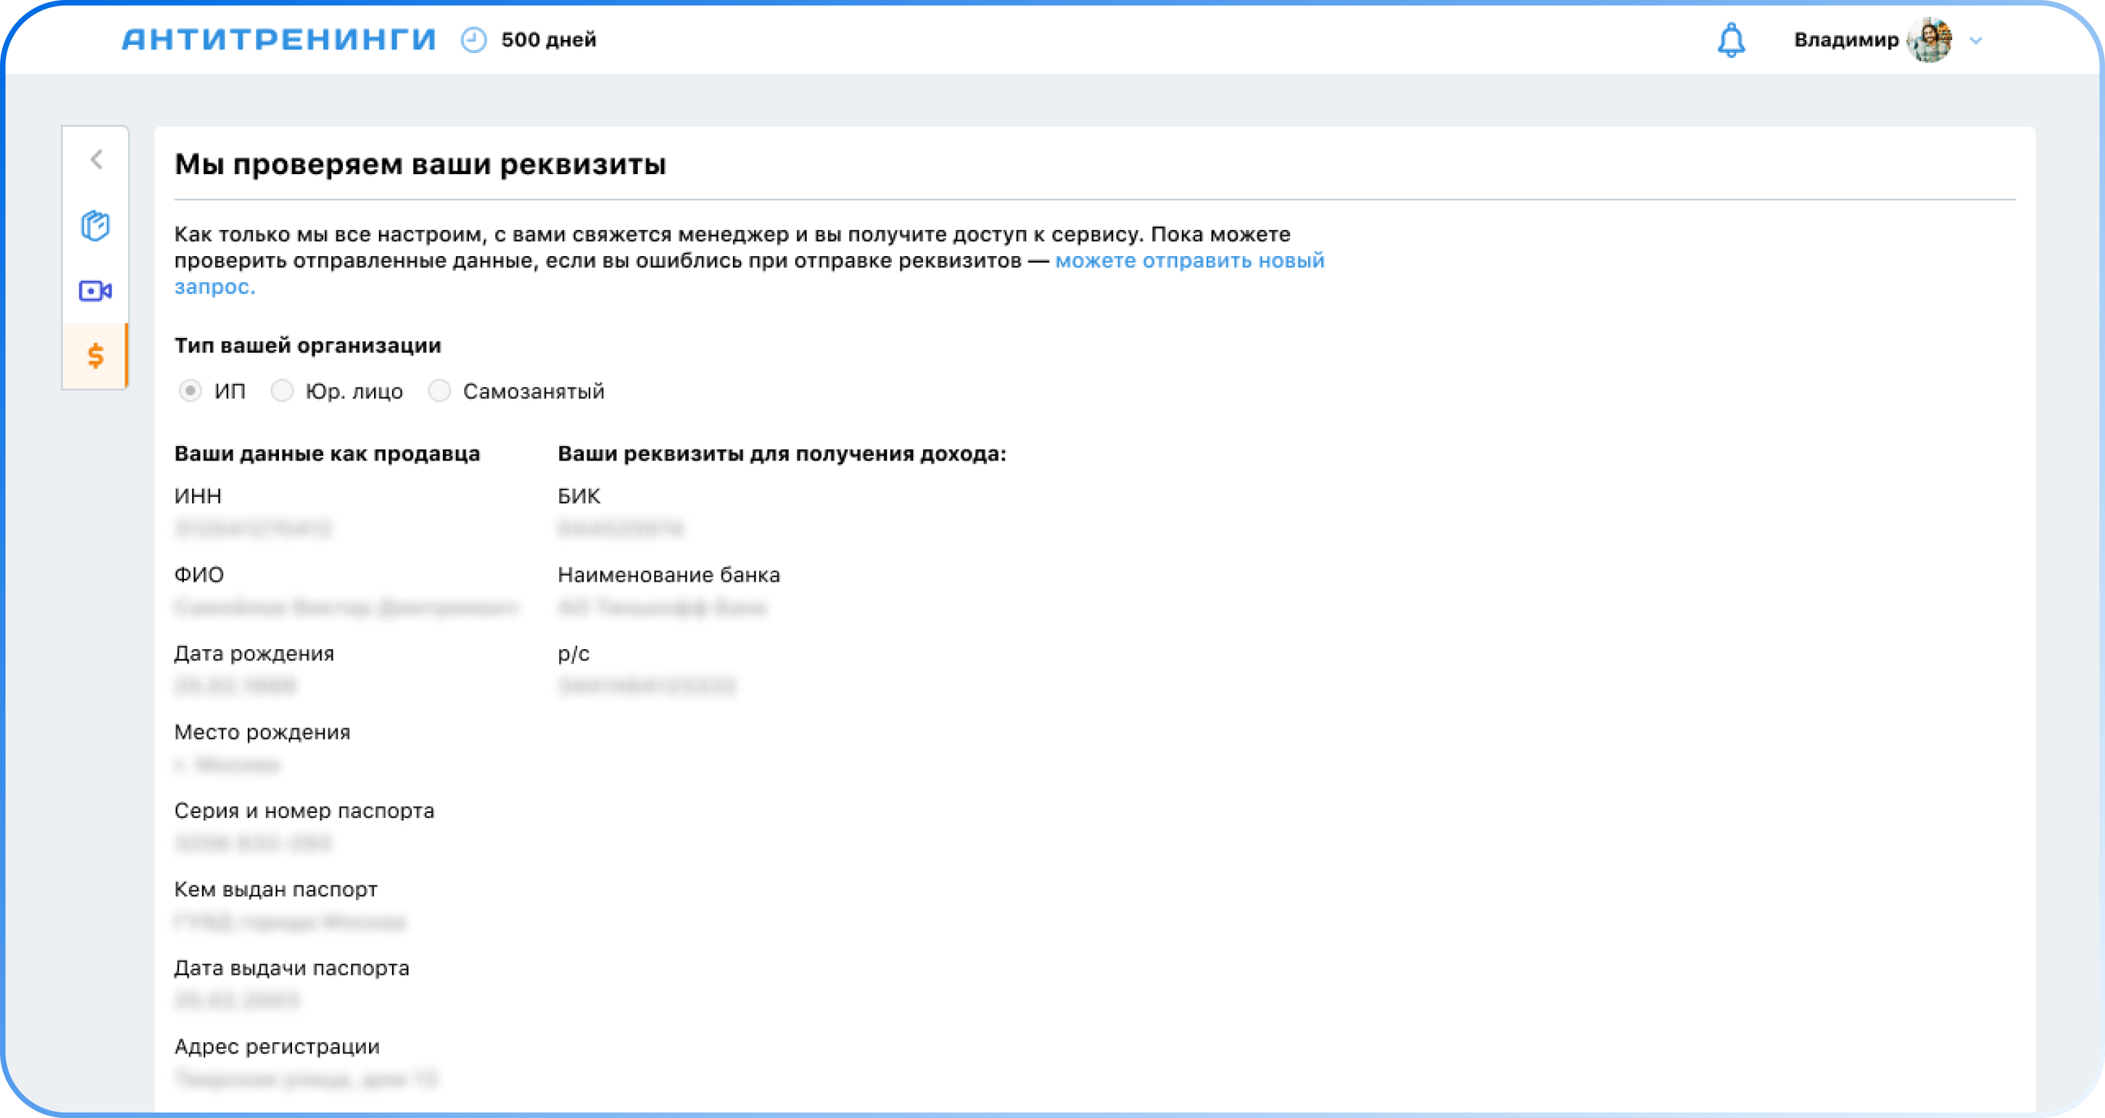The width and height of the screenshot is (2105, 1118).
Task: Click the можете отправить новый запрос link
Action: (1189, 260)
